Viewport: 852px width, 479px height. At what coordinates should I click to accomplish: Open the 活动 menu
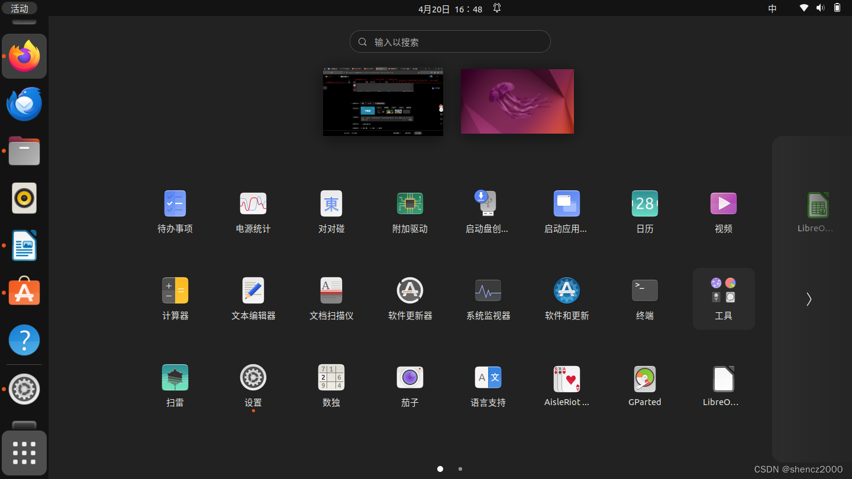pyautogui.click(x=20, y=8)
